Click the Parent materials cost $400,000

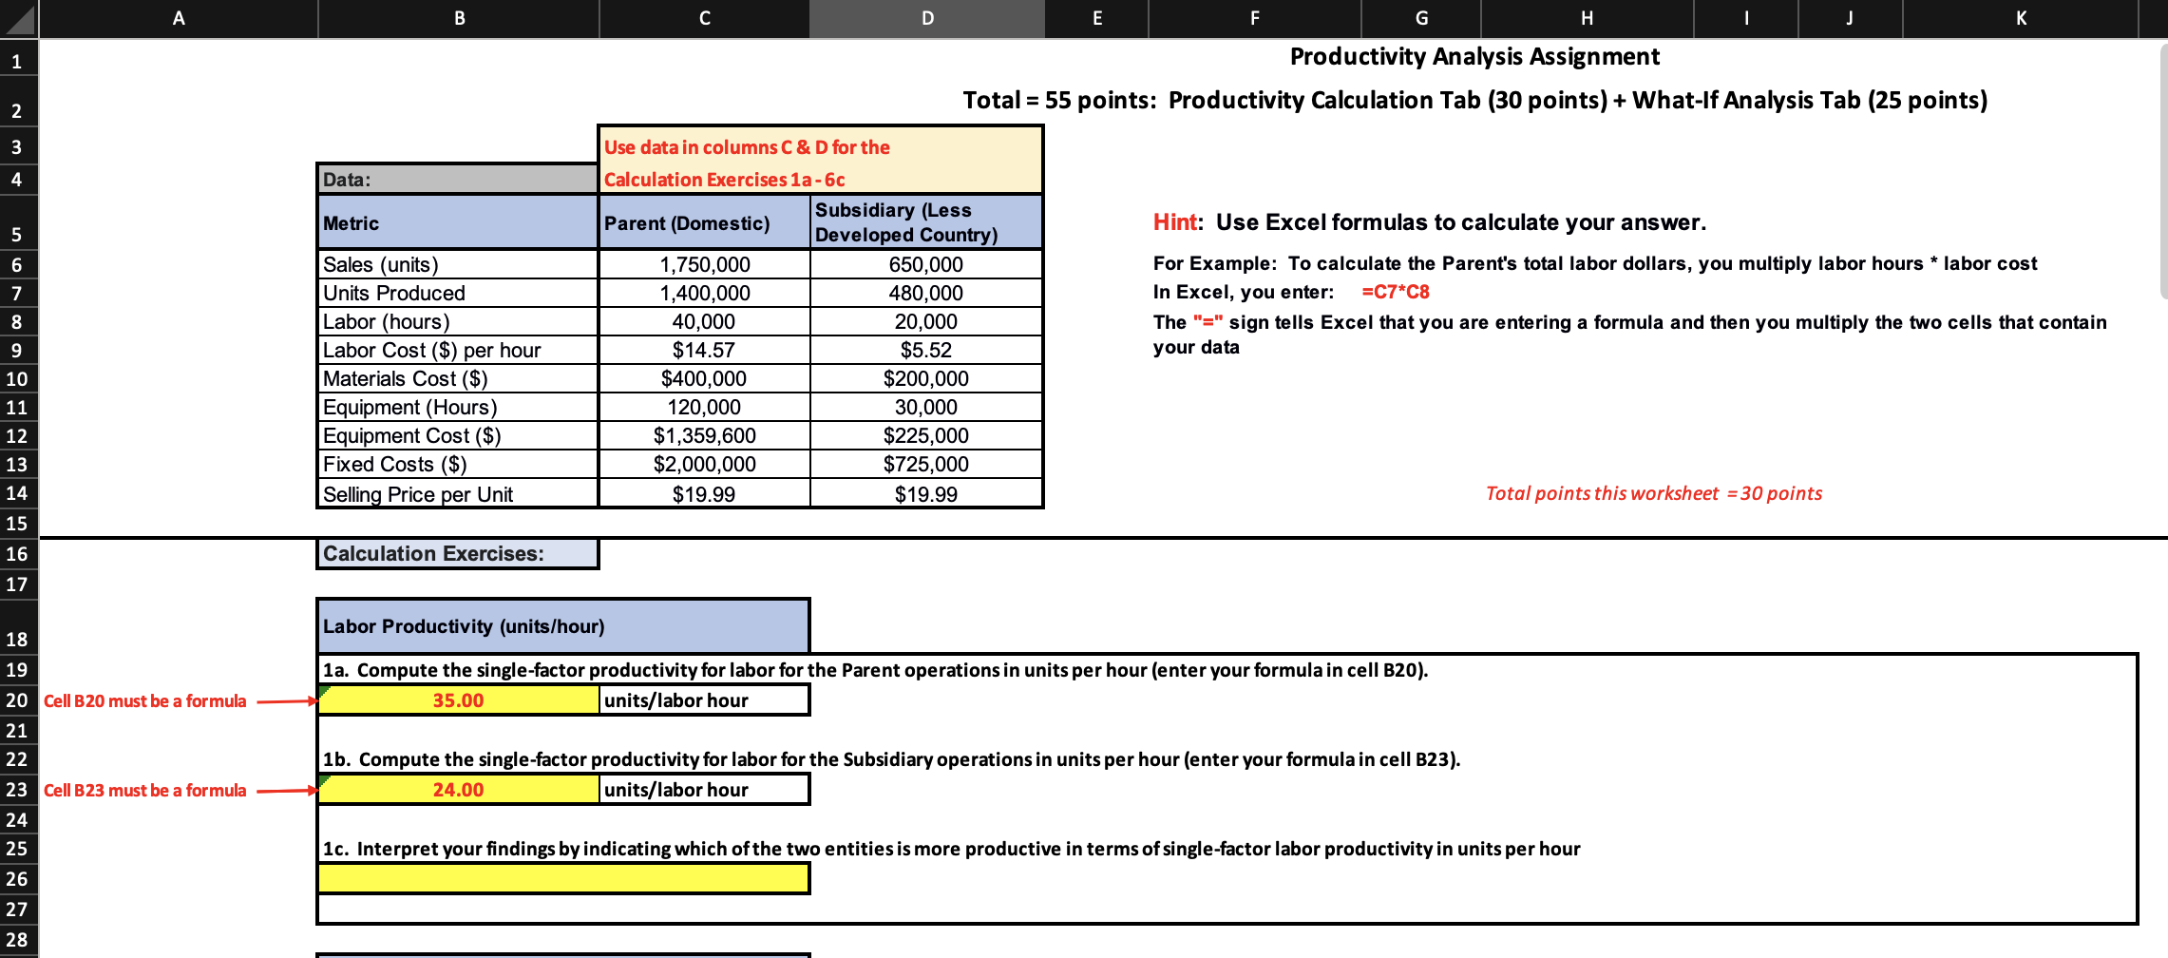704,378
